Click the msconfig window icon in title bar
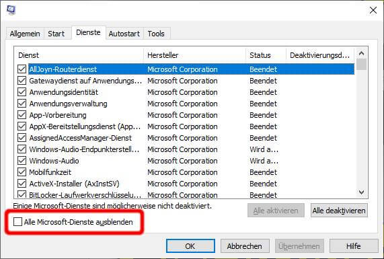The height and width of the screenshot is (259, 384). (x=11, y=10)
